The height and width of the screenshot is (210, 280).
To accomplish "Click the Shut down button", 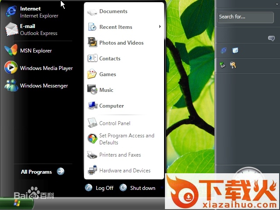I will [137, 188].
